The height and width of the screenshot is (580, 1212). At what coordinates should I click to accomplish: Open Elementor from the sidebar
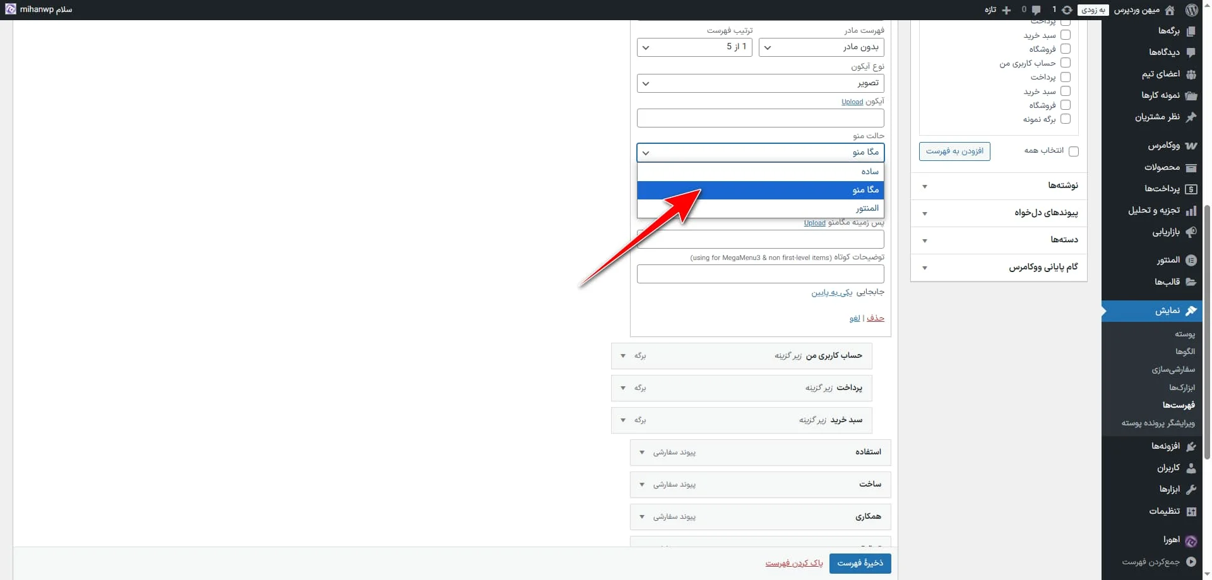[1191, 259]
